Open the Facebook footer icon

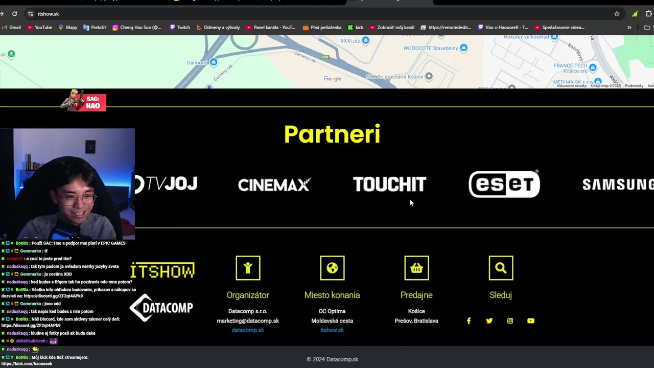tap(469, 321)
